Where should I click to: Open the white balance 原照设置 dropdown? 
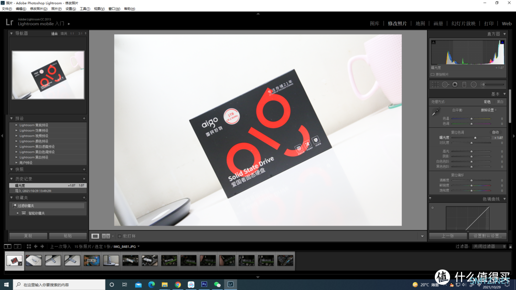click(x=489, y=110)
